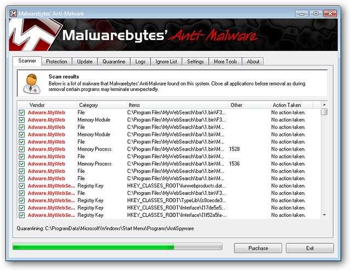Viewport: 351px width, 271px height.
Task: Click 'Memory Process' category in the 1528 row
Action: coord(94,149)
